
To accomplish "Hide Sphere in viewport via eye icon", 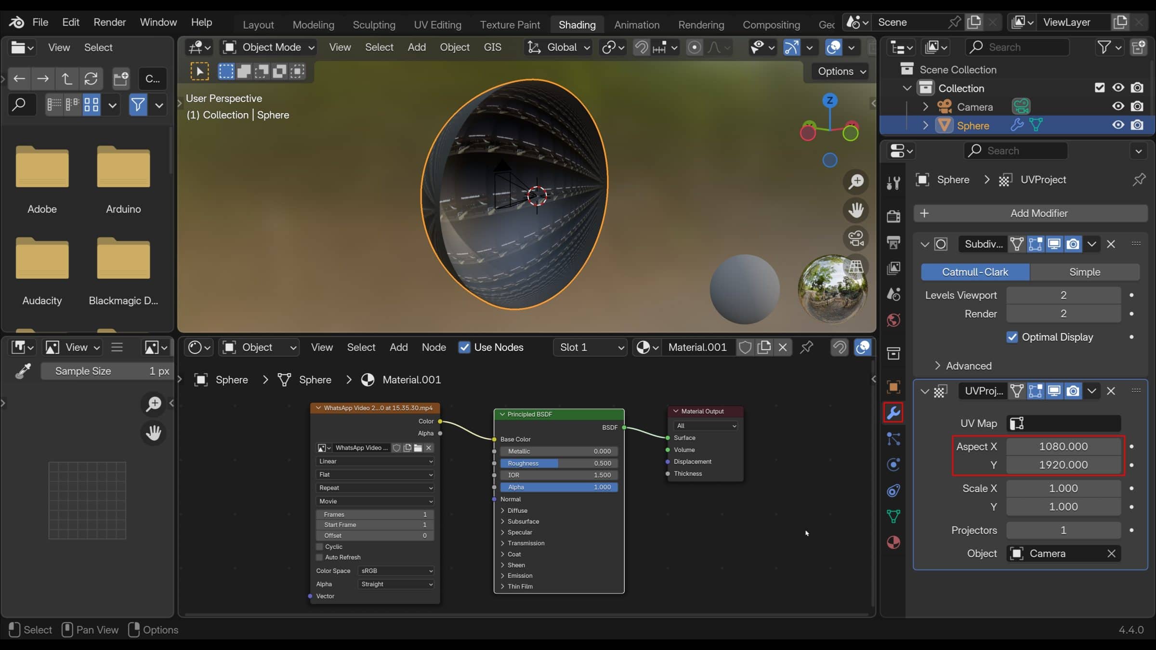I will (x=1118, y=125).
